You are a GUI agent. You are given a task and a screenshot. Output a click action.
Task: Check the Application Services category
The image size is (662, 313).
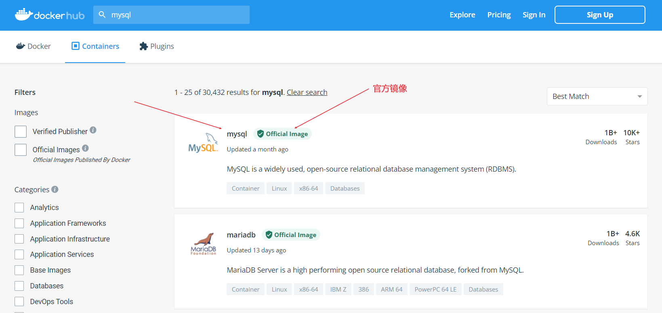click(x=19, y=254)
